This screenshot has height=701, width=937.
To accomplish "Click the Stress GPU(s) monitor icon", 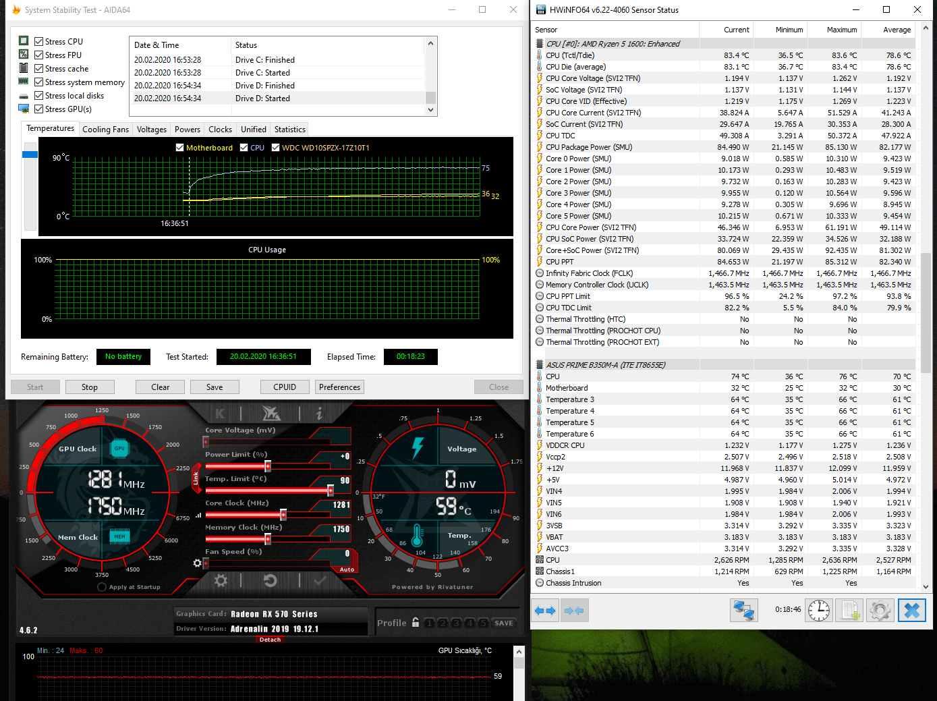I will pos(24,109).
